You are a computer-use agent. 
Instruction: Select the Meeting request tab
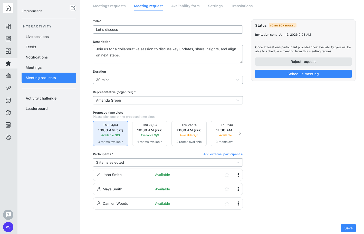(x=148, y=6)
